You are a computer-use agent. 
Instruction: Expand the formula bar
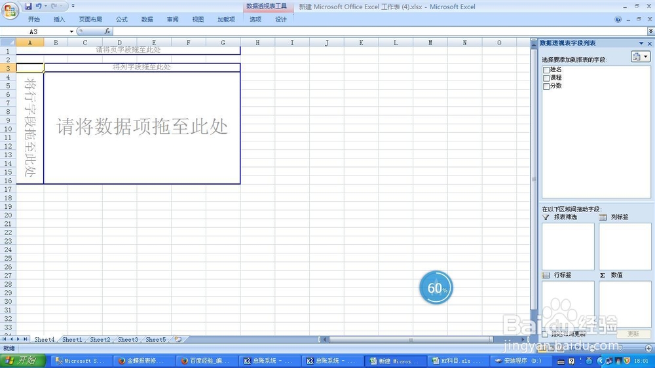(651, 31)
